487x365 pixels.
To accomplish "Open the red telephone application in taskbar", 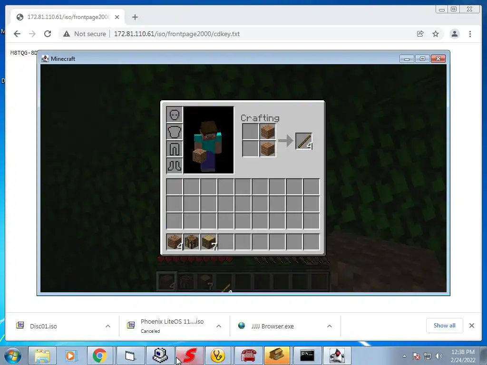I will click(x=248, y=355).
